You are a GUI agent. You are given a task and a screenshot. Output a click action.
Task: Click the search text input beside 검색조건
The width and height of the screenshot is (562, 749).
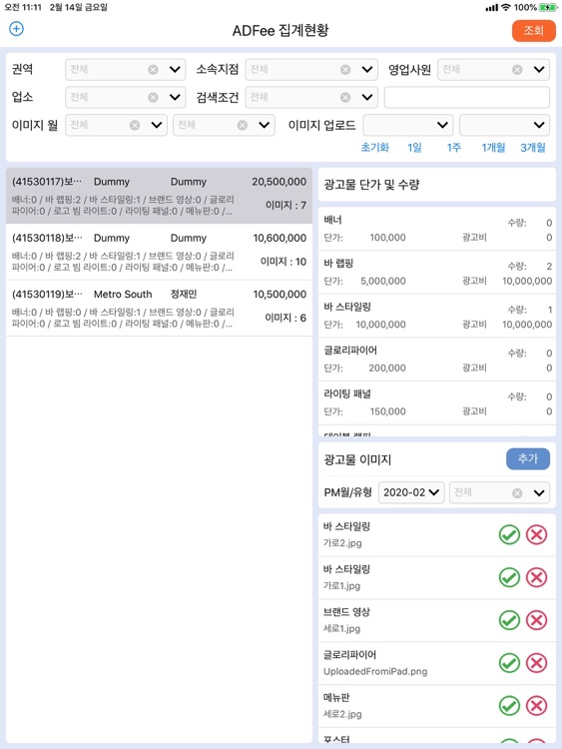point(467,98)
